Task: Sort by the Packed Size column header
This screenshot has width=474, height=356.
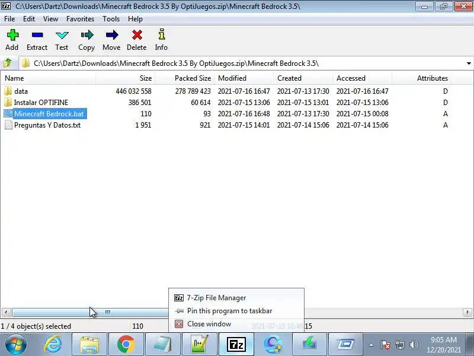Action: pos(184,78)
